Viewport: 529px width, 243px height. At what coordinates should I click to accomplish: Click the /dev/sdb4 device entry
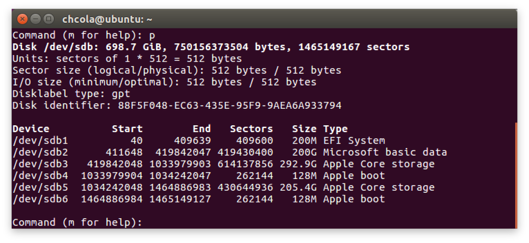click(40, 176)
